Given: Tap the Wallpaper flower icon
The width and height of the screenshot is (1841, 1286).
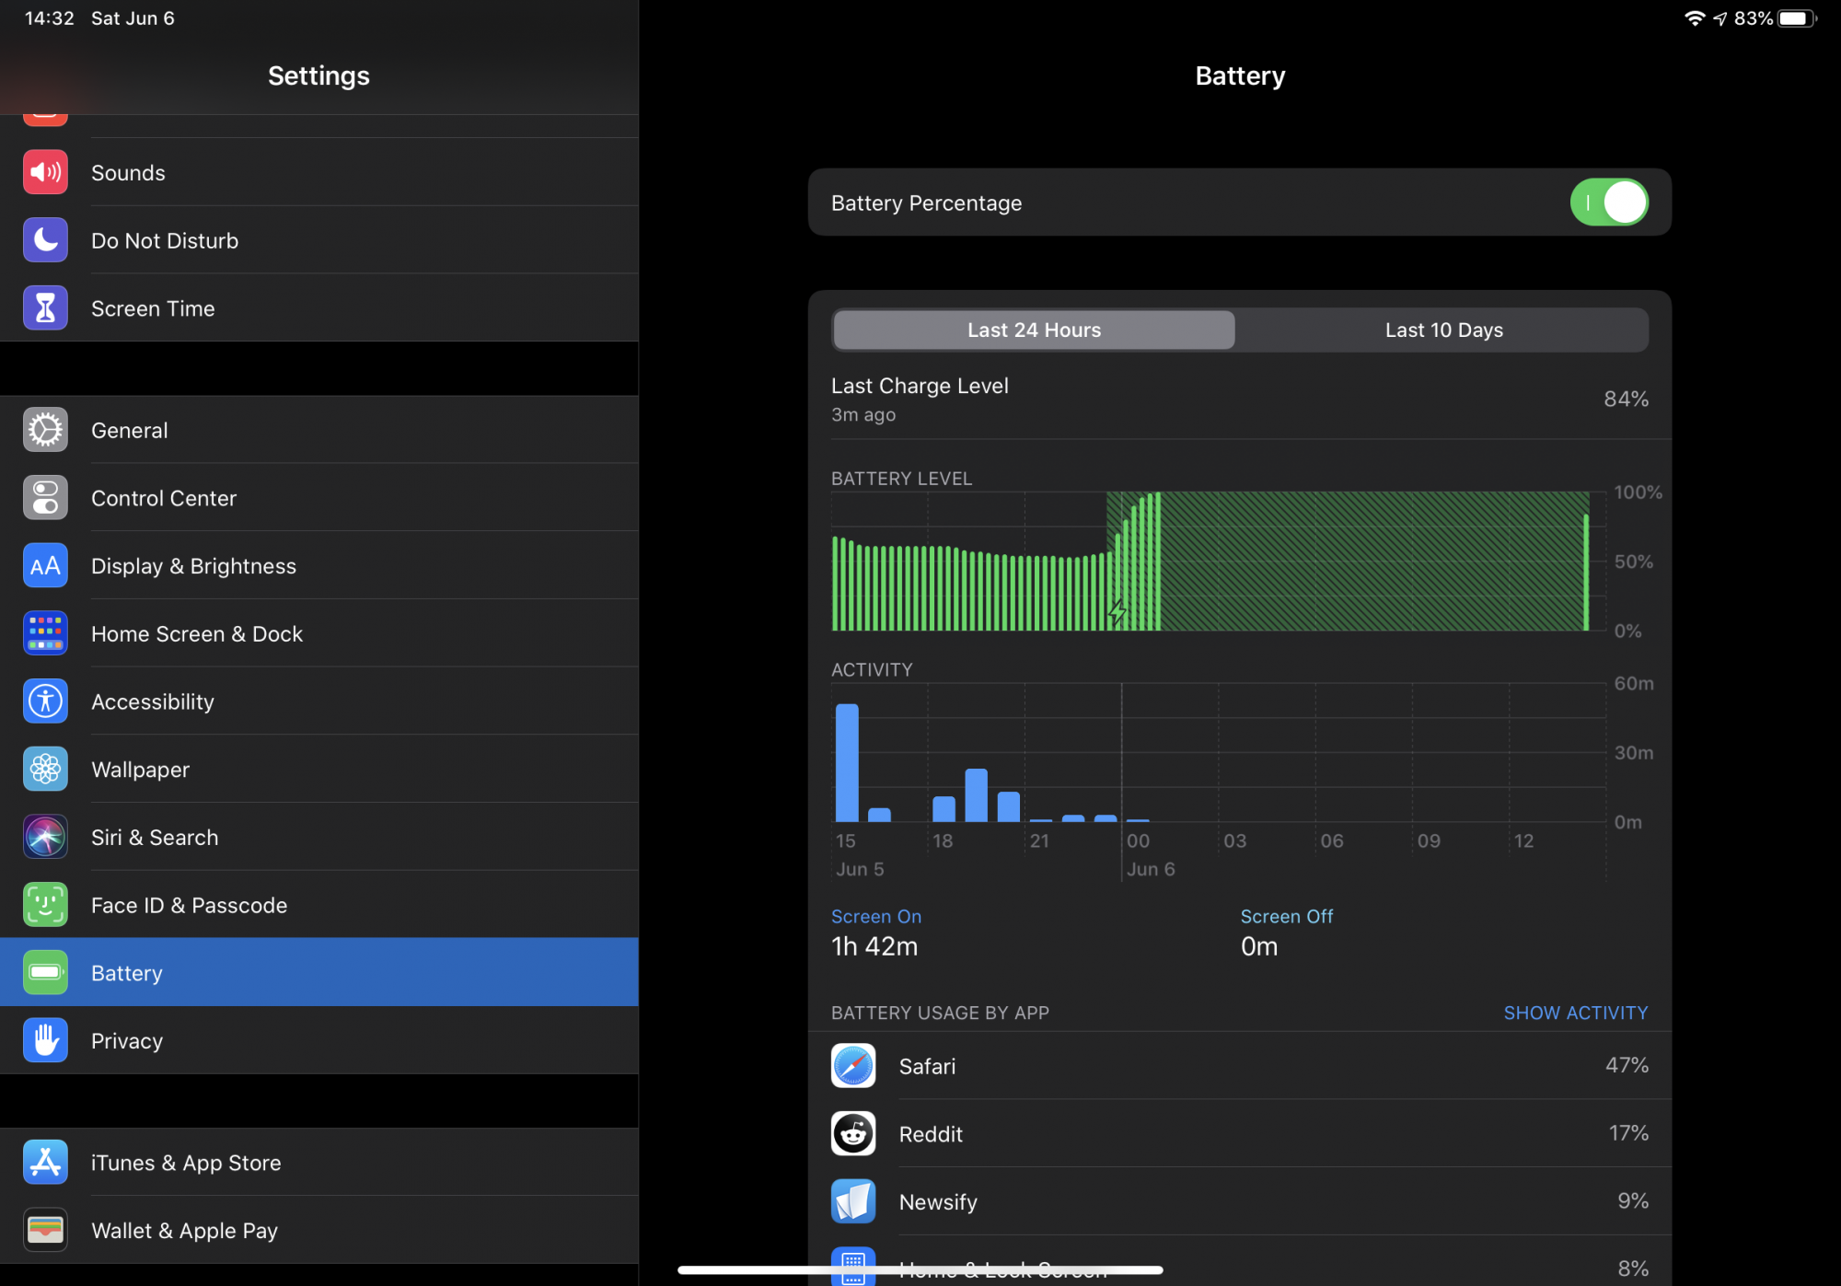Looking at the screenshot, I should [x=45, y=770].
